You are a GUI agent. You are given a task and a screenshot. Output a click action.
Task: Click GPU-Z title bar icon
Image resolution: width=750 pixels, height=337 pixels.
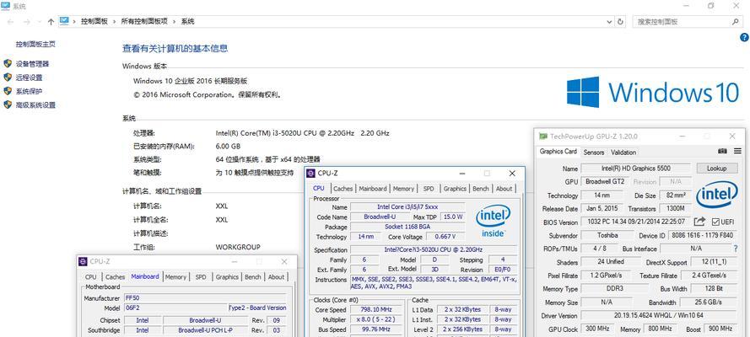[x=543, y=136]
